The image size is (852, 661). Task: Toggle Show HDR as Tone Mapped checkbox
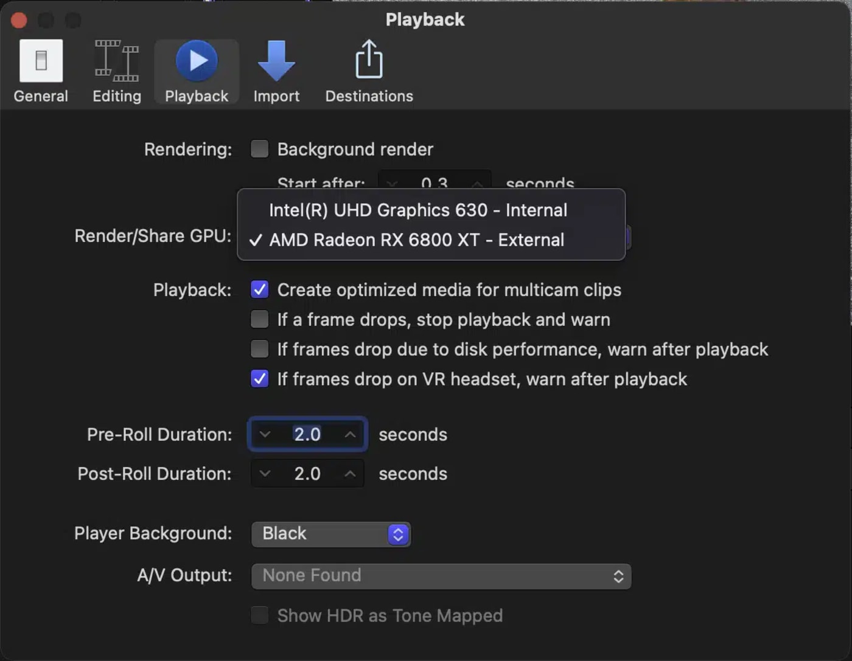click(x=260, y=615)
